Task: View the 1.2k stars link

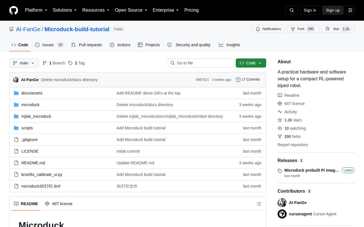Action: click(x=290, y=120)
